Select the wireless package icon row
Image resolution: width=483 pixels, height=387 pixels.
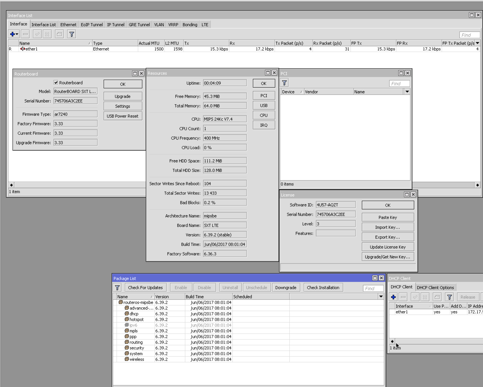pyautogui.click(x=248, y=359)
